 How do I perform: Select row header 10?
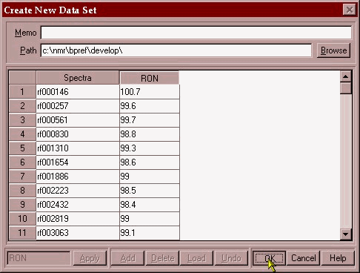pyautogui.click(x=22, y=219)
